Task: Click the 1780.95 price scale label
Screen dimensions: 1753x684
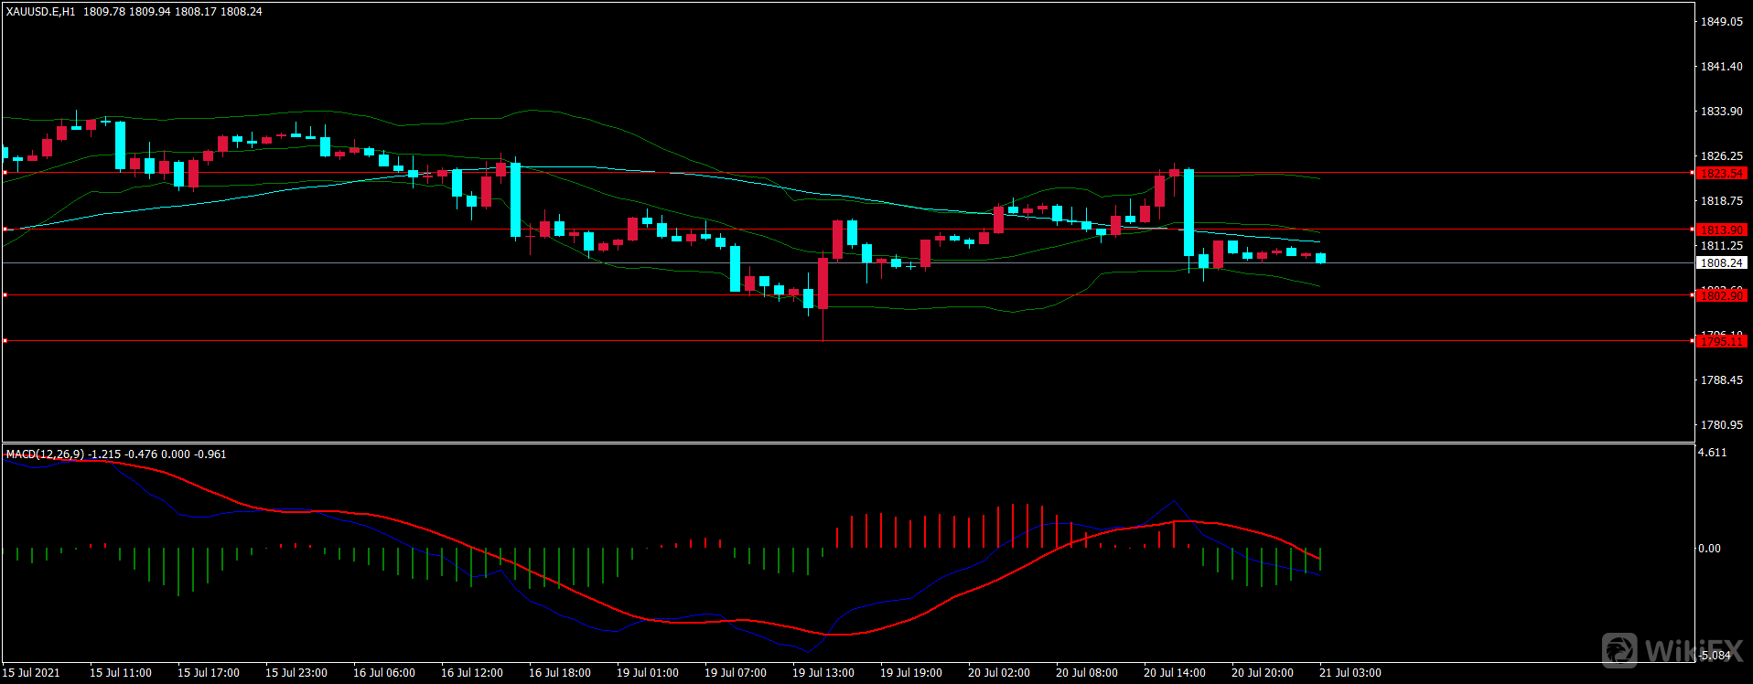Action: pyautogui.click(x=1721, y=425)
